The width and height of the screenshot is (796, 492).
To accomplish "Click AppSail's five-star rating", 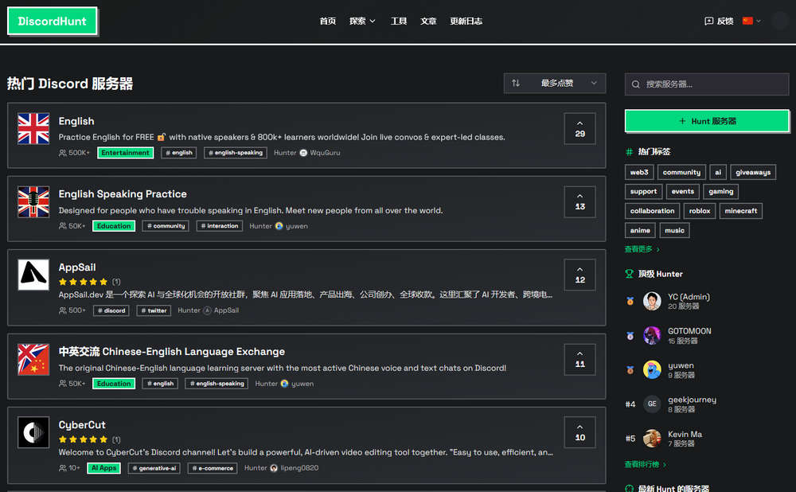I will pyautogui.click(x=83, y=282).
